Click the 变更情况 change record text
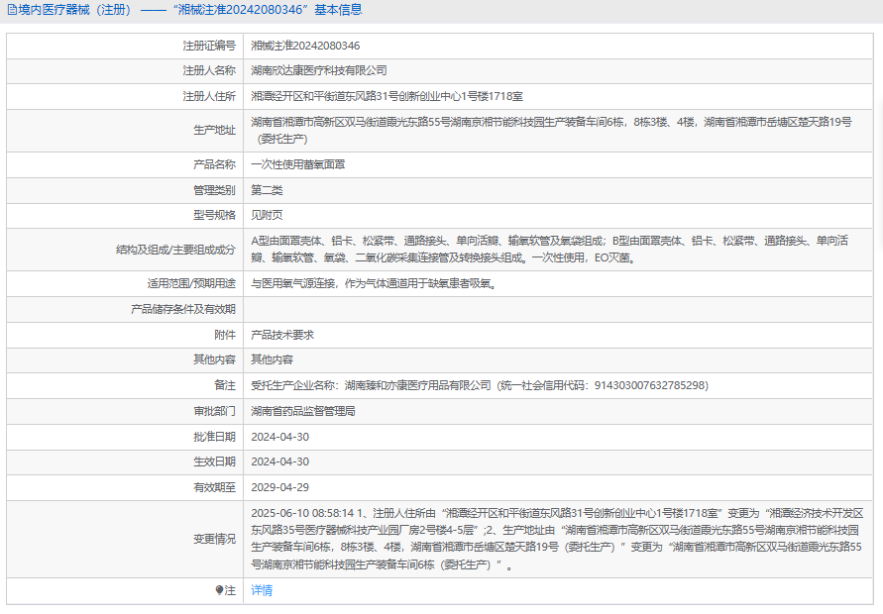 555,539
